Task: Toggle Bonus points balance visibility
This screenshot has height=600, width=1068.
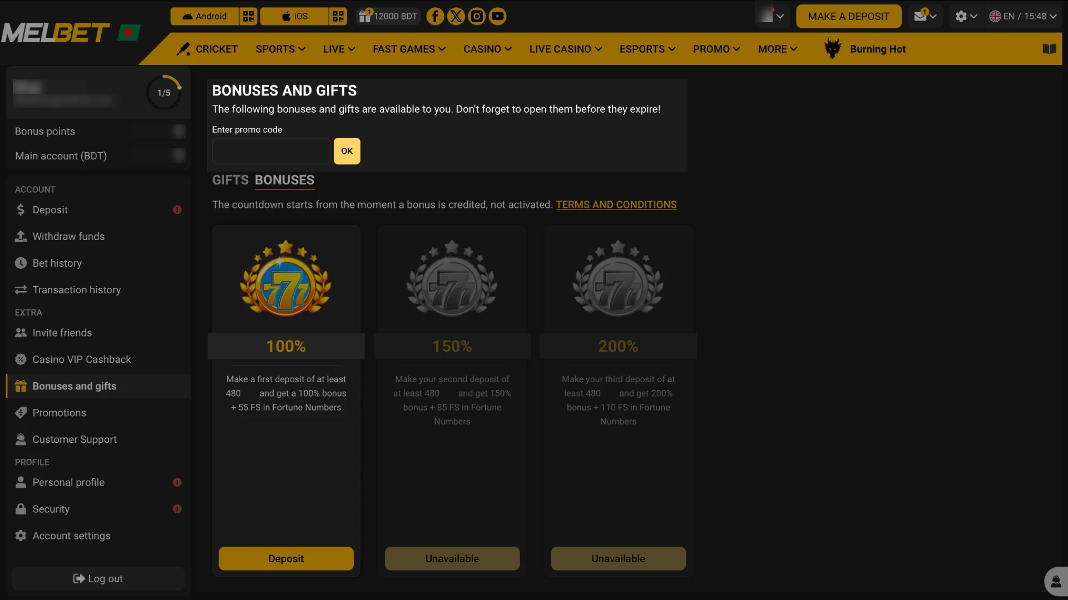Action: point(179,131)
